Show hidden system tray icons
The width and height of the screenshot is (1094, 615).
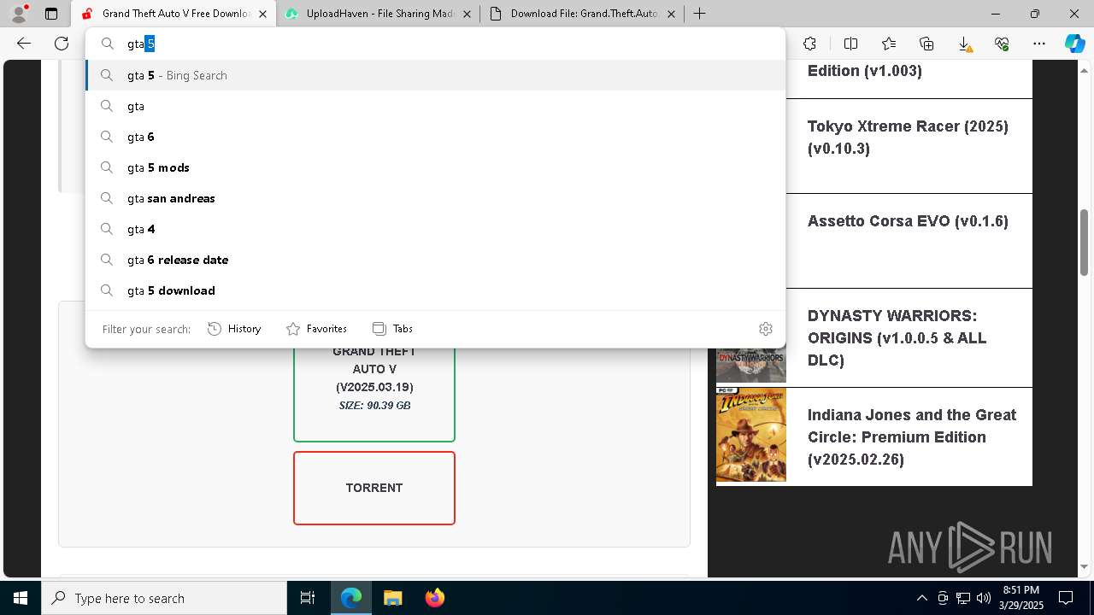(x=921, y=598)
